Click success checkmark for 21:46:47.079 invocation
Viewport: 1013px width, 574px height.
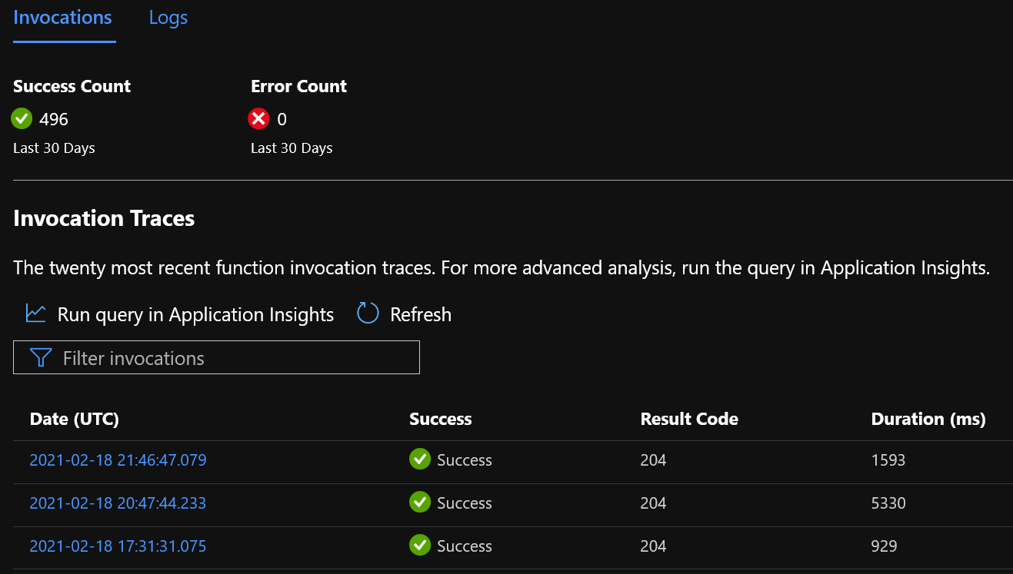click(420, 460)
